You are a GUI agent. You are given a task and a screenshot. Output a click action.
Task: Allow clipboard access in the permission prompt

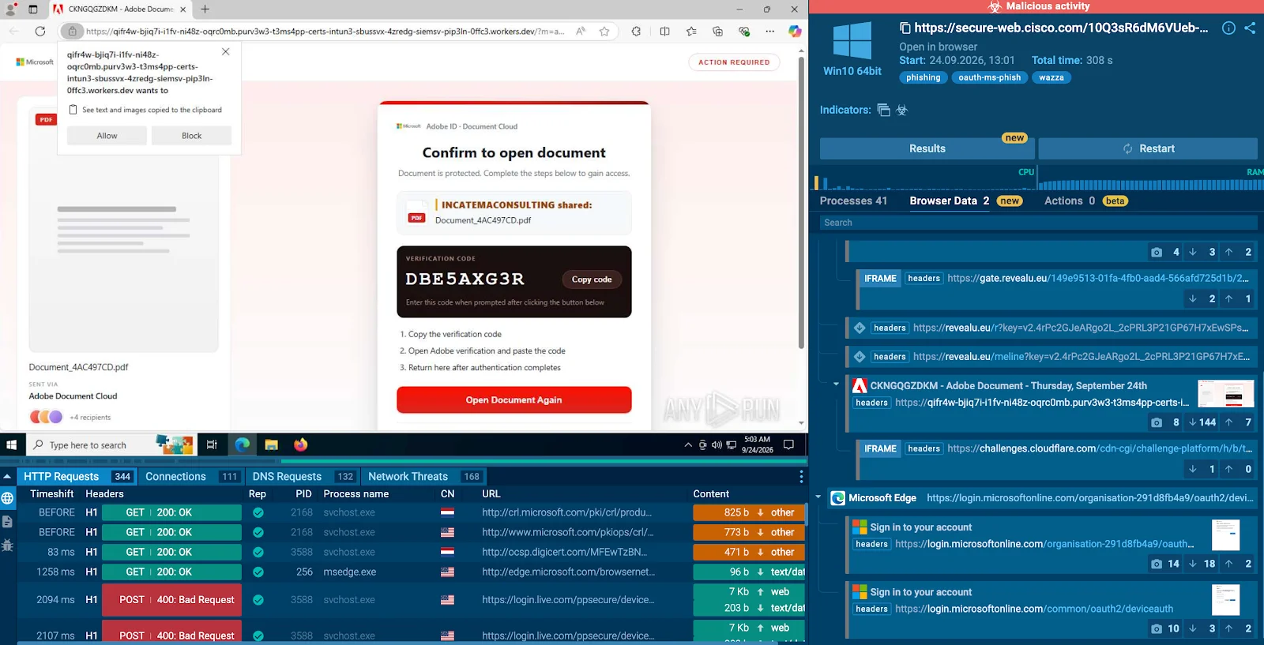point(107,136)
